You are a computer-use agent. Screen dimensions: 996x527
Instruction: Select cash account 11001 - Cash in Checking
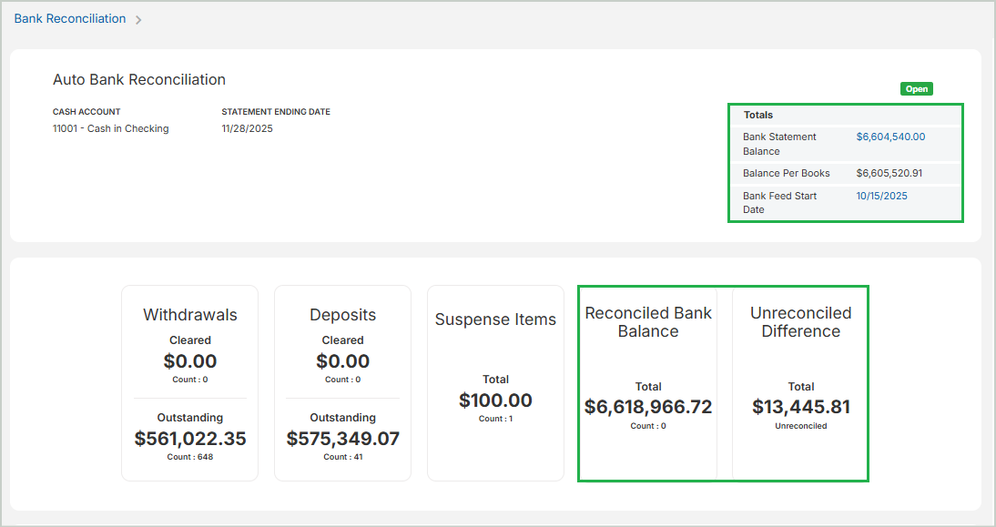pyautogui.click(x=110, y=128)
